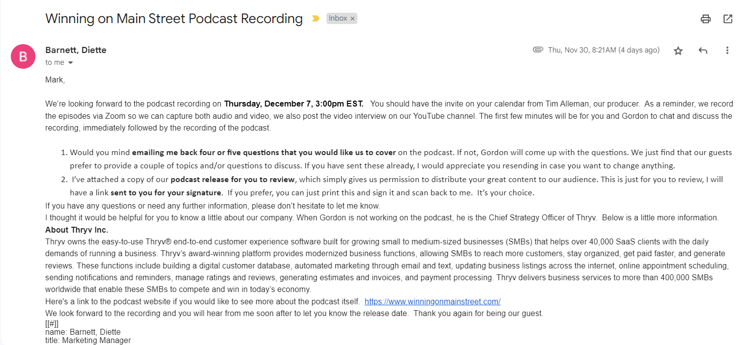736x345 pixels.
Task: Click the bold "podcast release for you to review" text
Action: [233, 179]
